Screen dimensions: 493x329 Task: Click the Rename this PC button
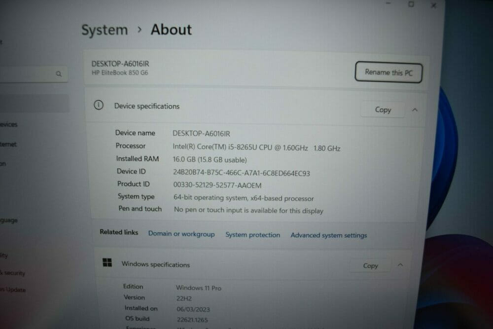tap(388, 73)
